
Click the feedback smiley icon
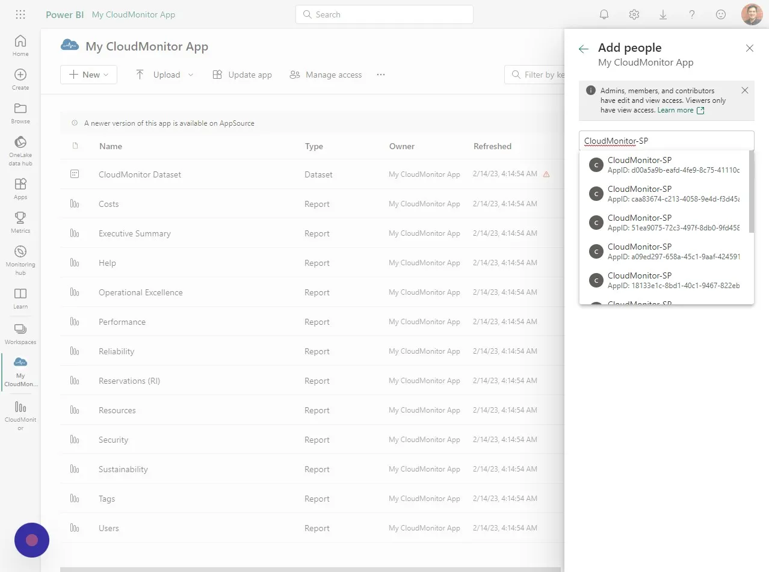721,14
